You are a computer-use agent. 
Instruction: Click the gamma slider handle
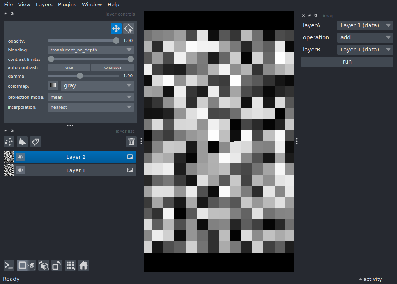(x=80, y=76)
